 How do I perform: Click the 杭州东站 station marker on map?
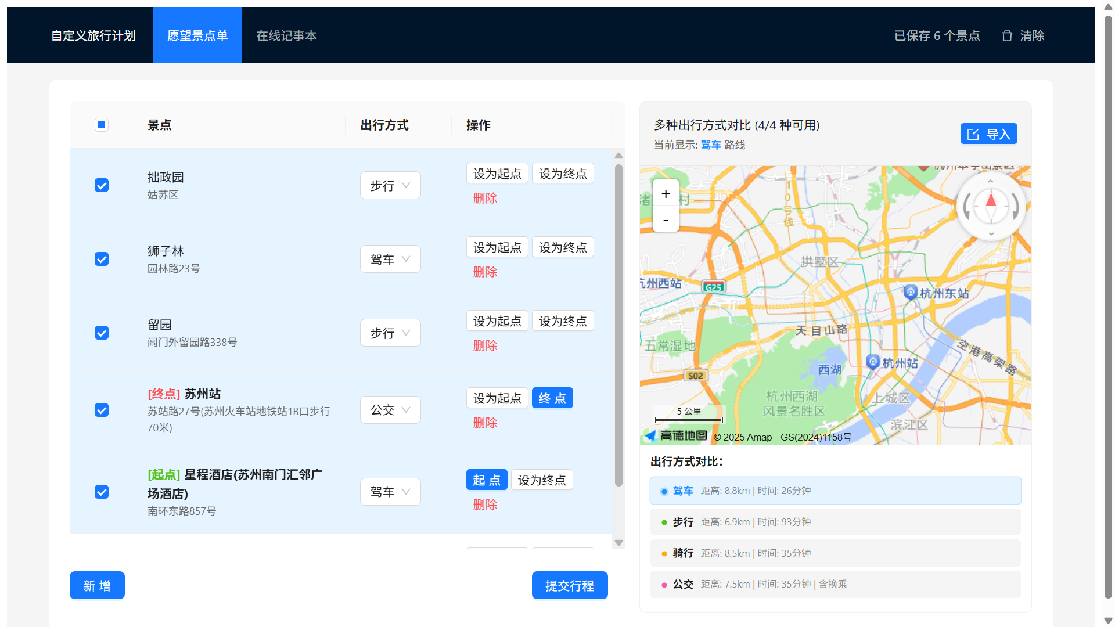point(910,292)
